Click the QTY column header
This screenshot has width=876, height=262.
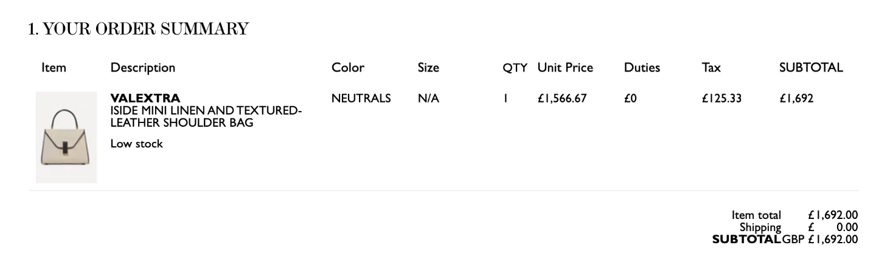(x=515, y=68)
